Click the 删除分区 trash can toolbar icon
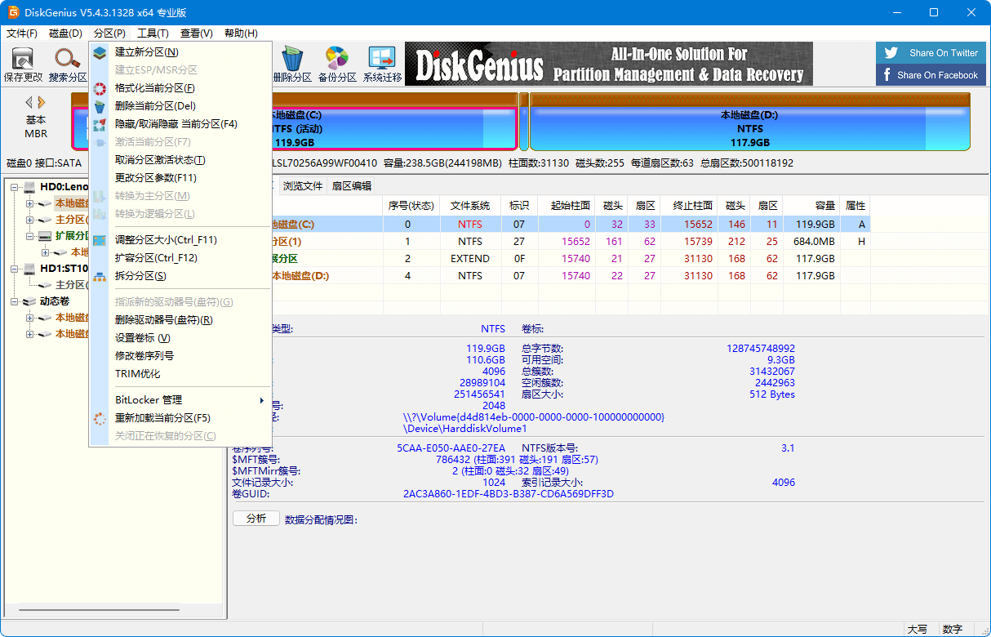991x637 pixels. tap(292, 65)
